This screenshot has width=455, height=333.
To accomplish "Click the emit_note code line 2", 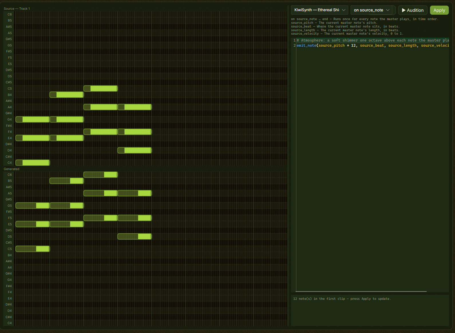I will coord(373,46).
